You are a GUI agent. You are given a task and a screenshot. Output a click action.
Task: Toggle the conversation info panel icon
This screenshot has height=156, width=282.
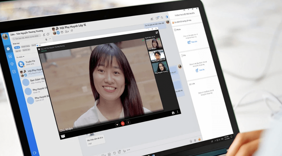click(167, 17)
